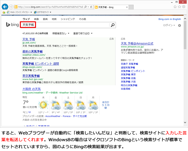Expand 時間指定なし filter dropdown
The width and height of the screenshot is (188, 151).
[61, 33]
